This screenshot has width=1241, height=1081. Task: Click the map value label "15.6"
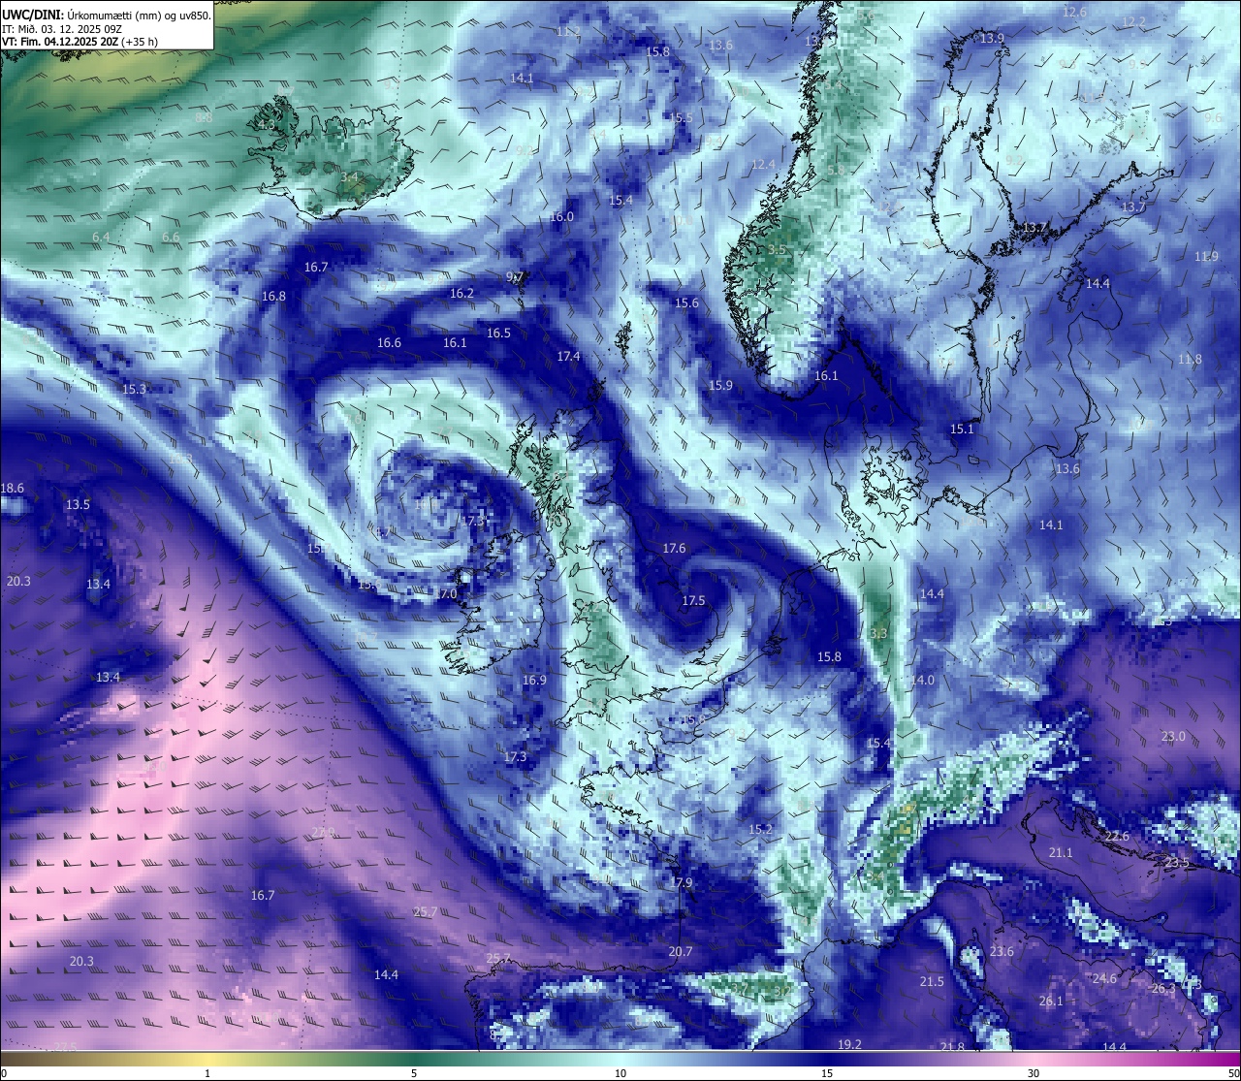click(686, 303)
